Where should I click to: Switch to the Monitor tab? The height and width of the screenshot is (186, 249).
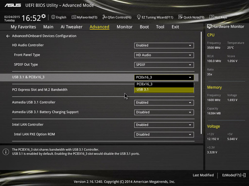pyautogui.click(x=124, y=27)
